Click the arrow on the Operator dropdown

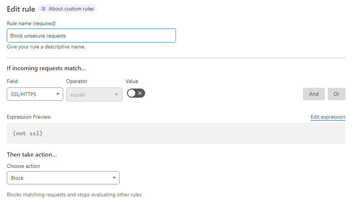coord(117,95)
